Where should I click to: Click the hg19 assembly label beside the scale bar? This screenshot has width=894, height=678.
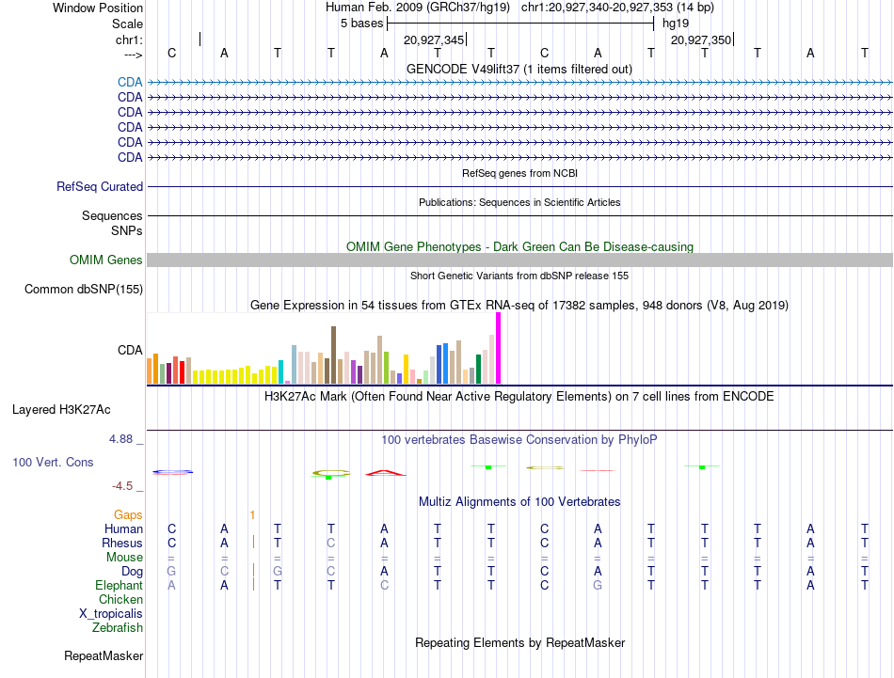[x=676, y=24]
